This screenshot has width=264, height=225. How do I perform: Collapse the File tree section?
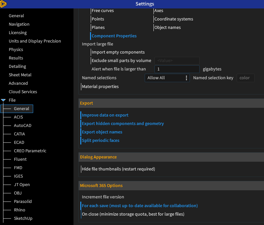[3, 100]
